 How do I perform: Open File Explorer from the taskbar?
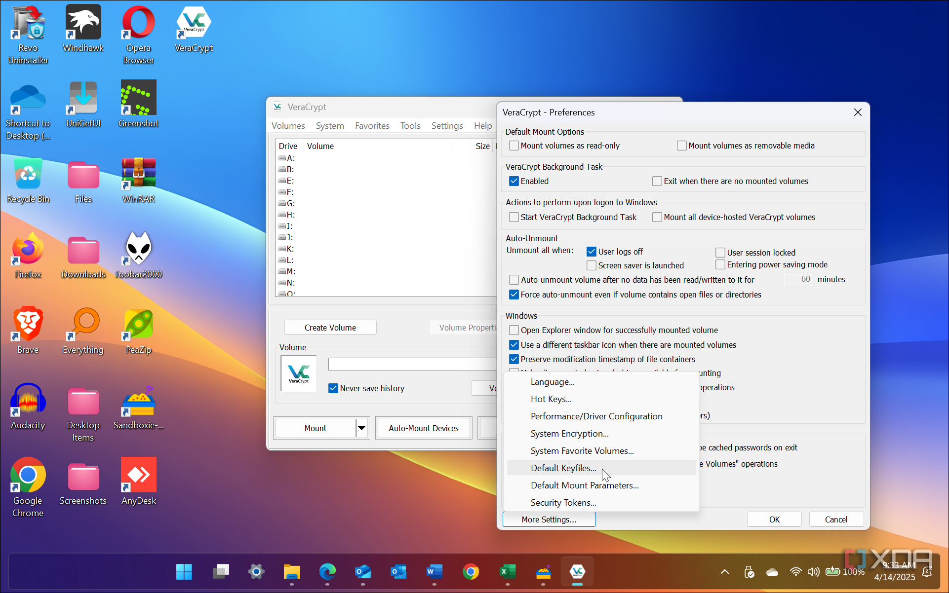click(292, 572)
